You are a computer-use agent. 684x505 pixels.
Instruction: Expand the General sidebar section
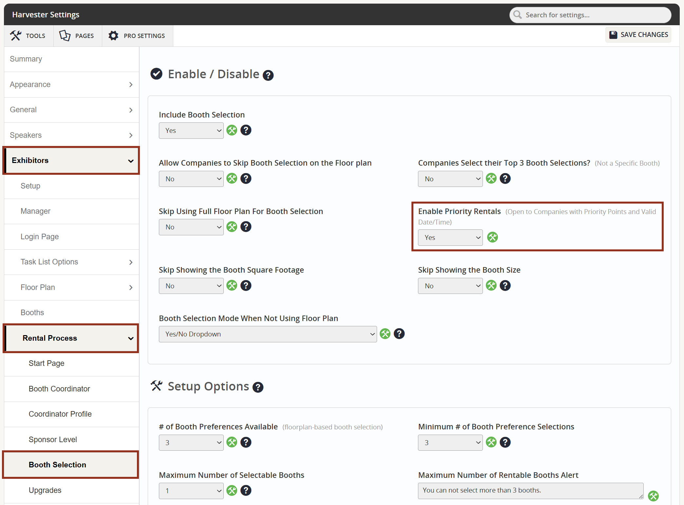click(x=71, y=110)
